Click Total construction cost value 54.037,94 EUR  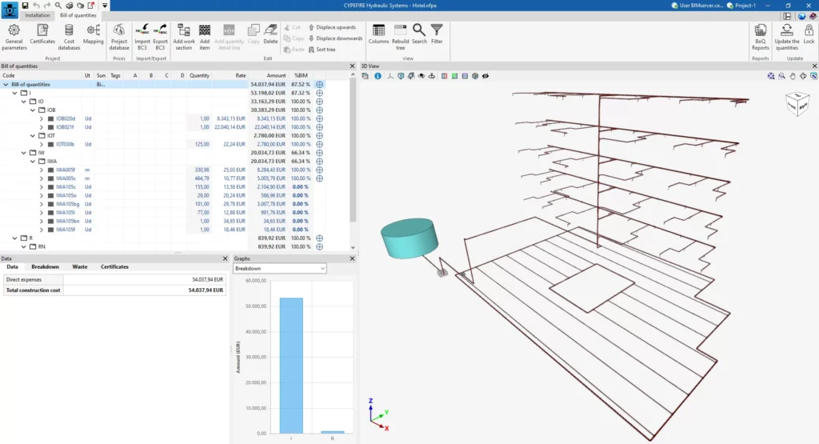(206, 290)
